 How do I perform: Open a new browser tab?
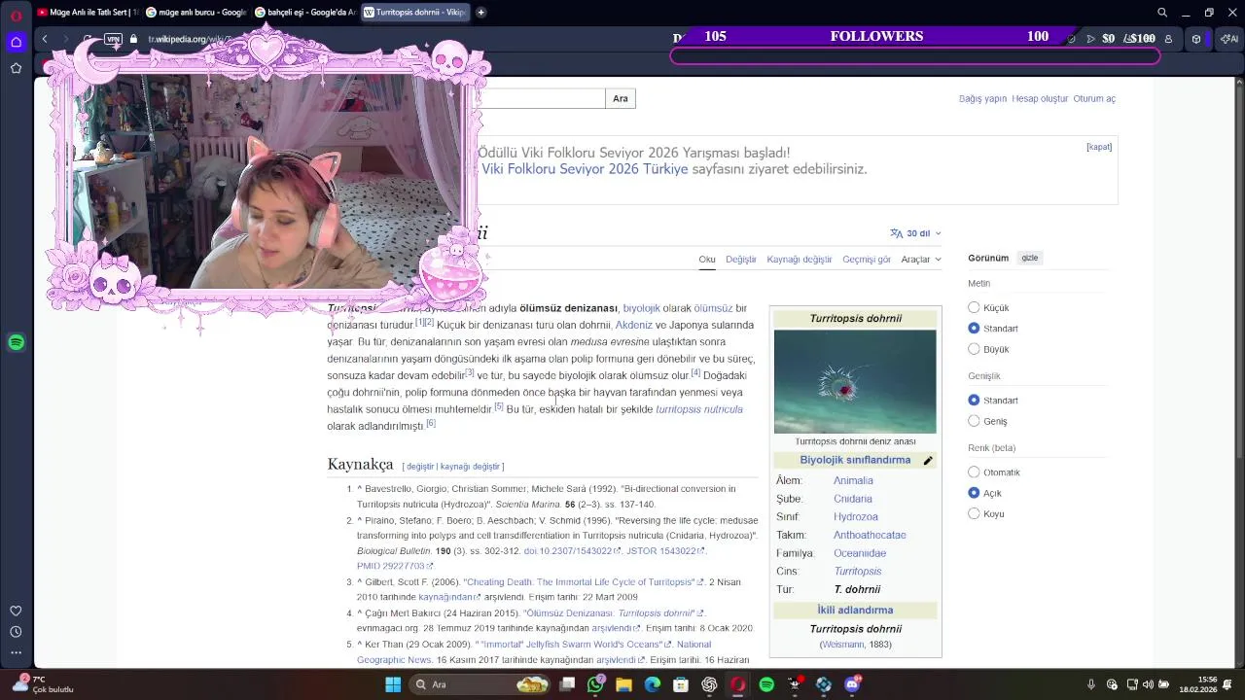click(480, 13)
